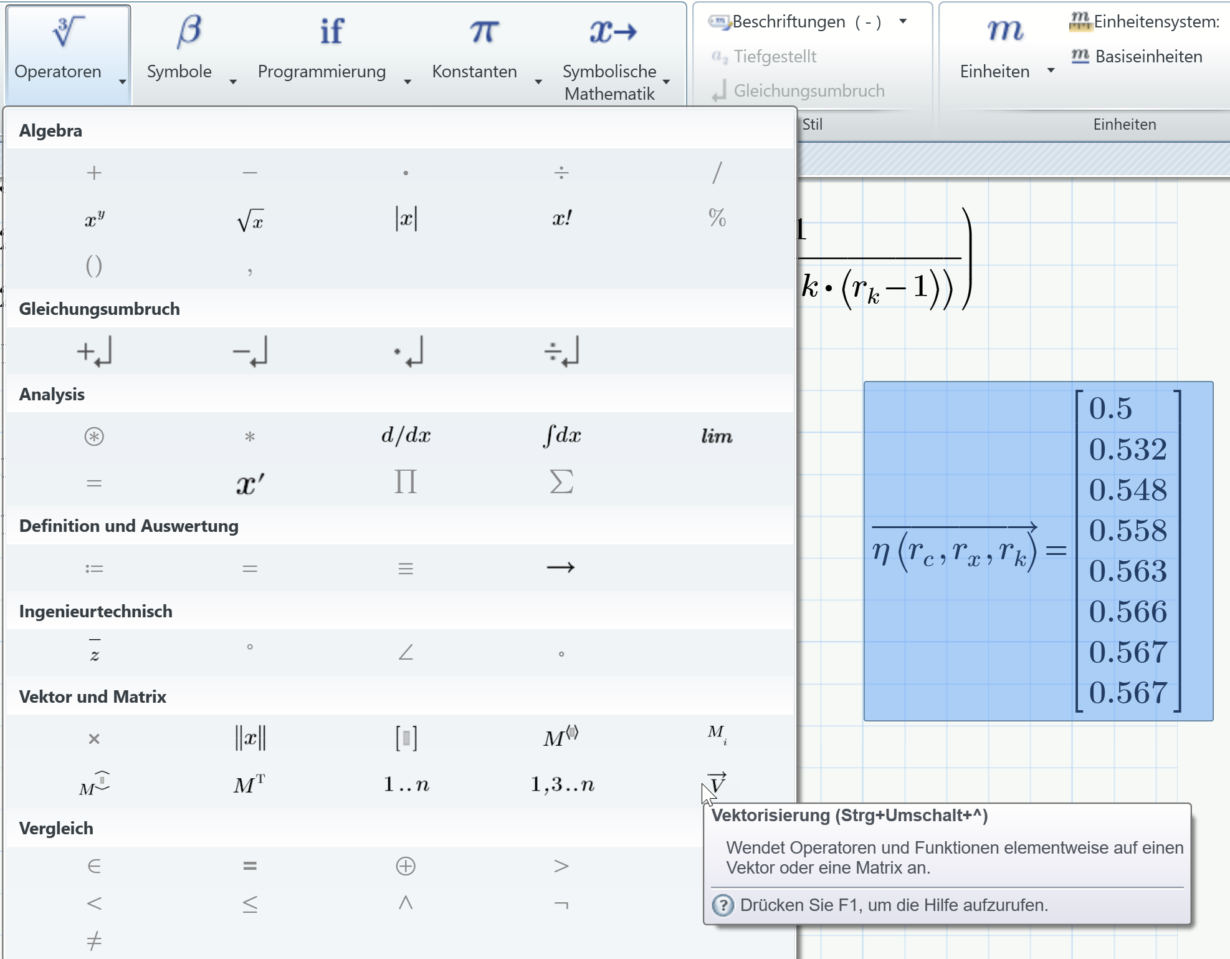1230x959 pixels.
Task: Open the Beschriftungen dropdown
Action: click(x=903, y=21)
